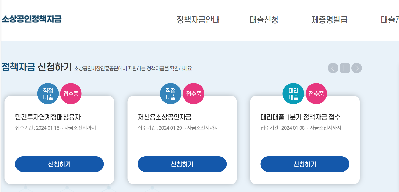Click the 접수중 badge on 대리대출 card
Image resolution: width=399 pixels, height=192 pixels.
click(316, 94)
